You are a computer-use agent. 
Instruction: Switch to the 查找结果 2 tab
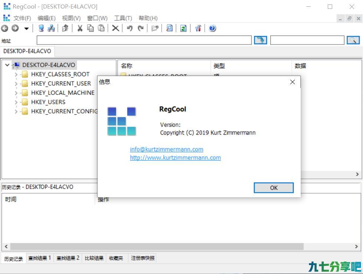point(68,258)
